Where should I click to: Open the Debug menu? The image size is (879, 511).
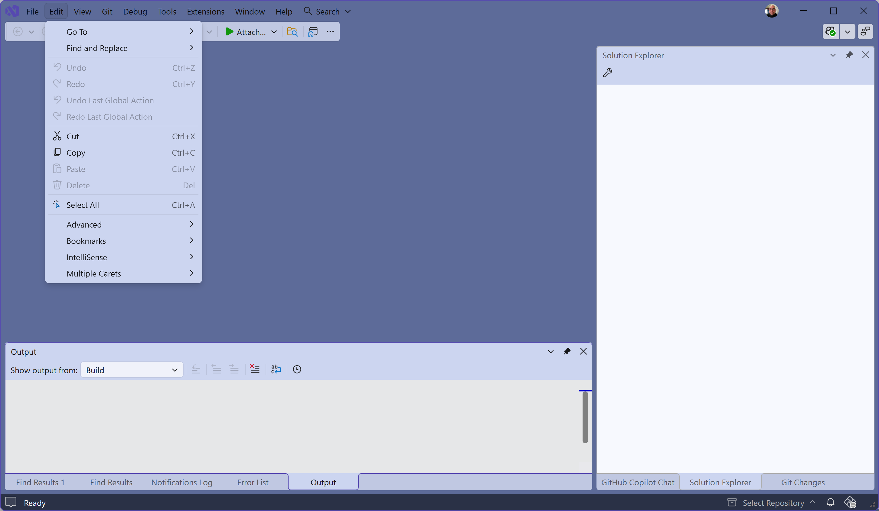pos(135,11)
